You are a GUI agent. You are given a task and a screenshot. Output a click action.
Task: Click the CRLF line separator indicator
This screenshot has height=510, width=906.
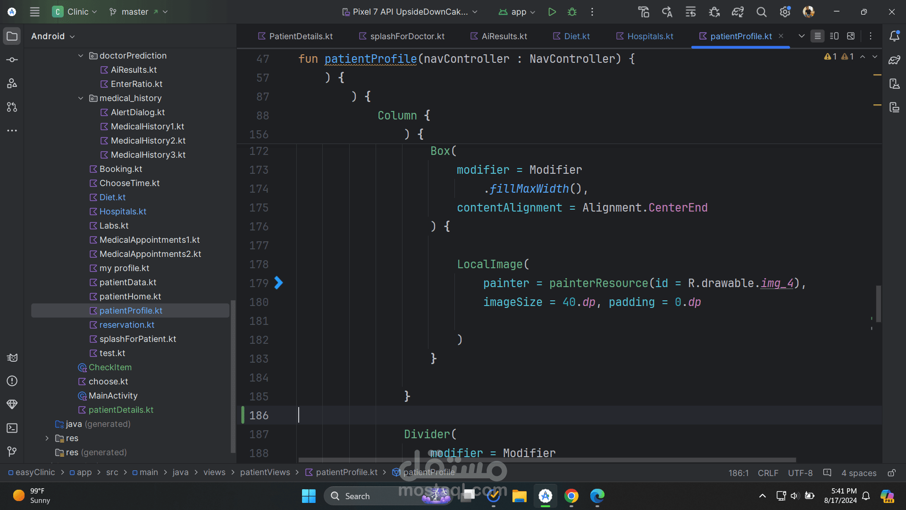click(768, 473)
